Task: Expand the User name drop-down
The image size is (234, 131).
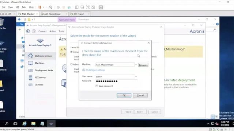Action: click(x=136, y=77)
